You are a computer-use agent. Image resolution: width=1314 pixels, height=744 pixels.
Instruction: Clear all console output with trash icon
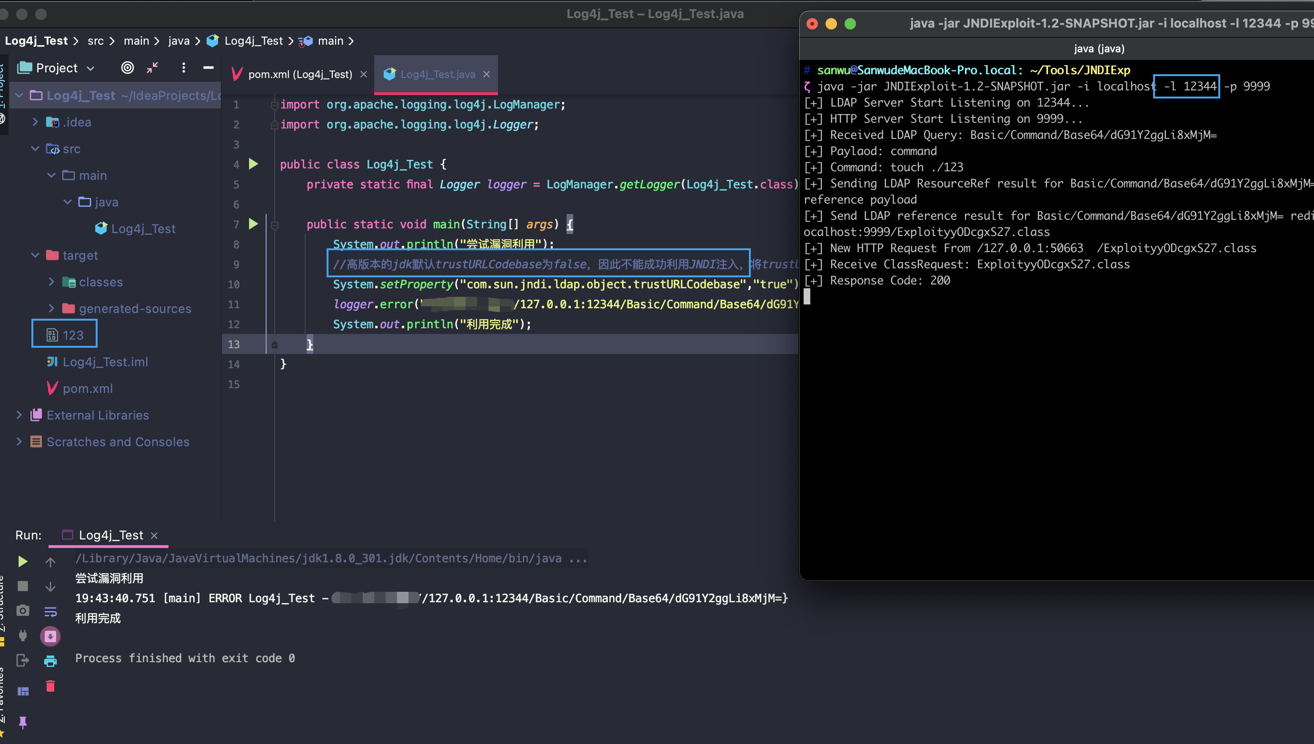point(50,686)
